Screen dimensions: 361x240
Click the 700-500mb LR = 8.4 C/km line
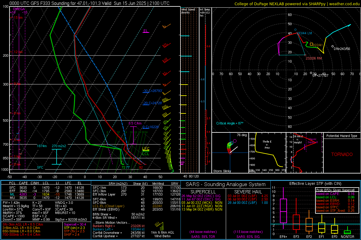[x=21, y=234]
